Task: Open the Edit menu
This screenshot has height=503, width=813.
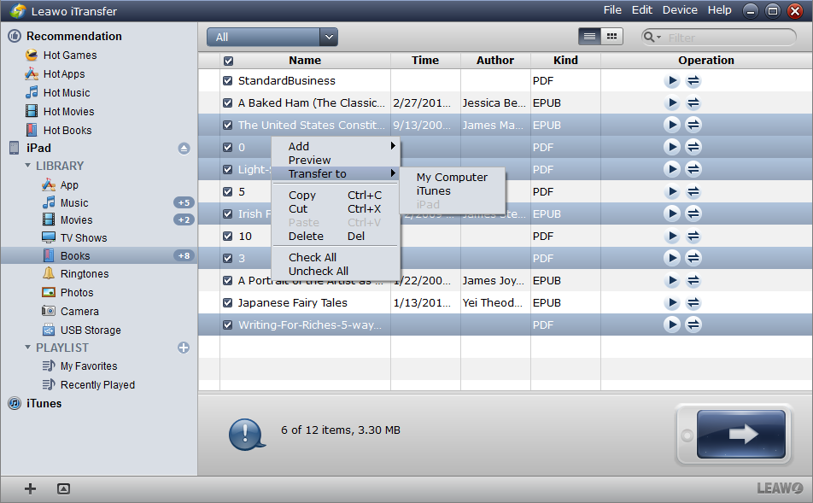Action: (x=642, y=10)
